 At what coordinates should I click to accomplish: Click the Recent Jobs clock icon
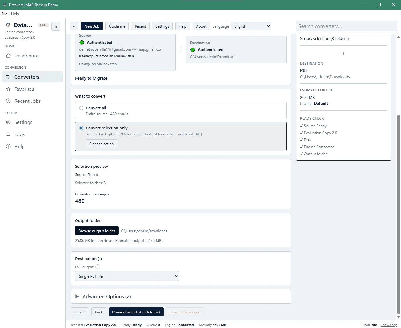[8, 101]
